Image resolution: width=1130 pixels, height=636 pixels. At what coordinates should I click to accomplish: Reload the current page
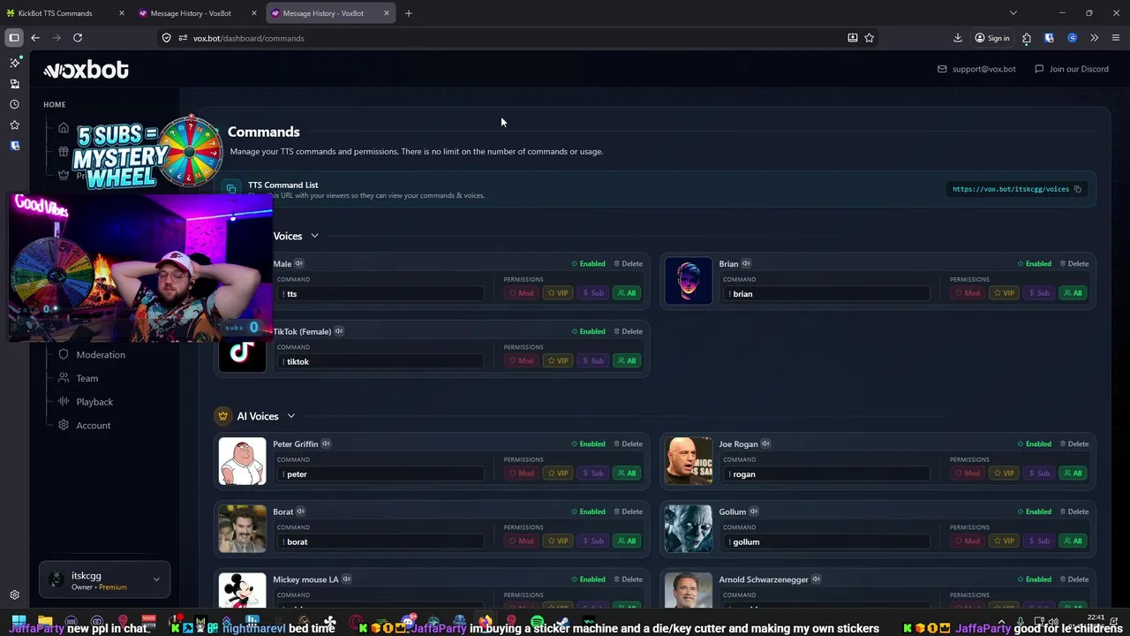coord(78,38)
